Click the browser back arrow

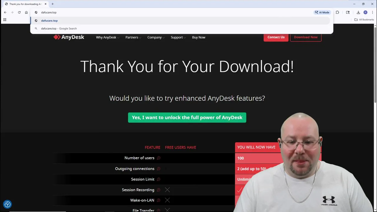[5, 12]
